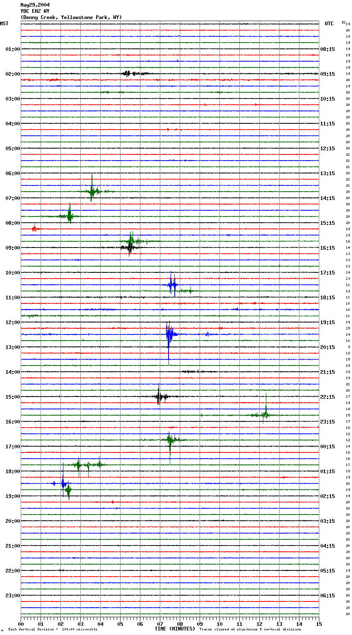This screenshot has height=635, width=352.
Task: Click the '22:00' MST time label
Action: 13,571
